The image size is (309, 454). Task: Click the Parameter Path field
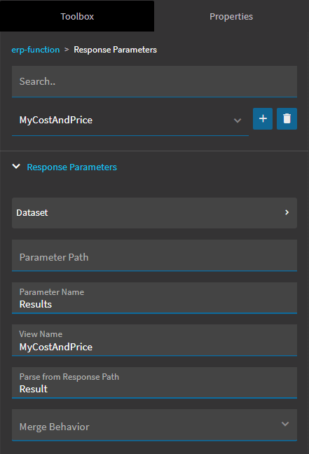coord(154,255)
